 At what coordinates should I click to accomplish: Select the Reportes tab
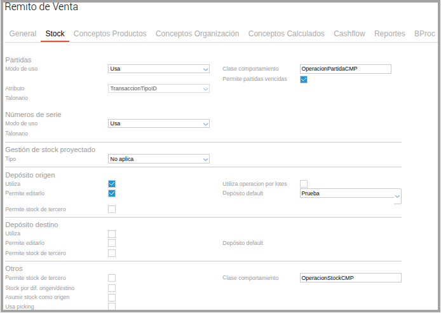pyautogui.click(x=390, y=34)
